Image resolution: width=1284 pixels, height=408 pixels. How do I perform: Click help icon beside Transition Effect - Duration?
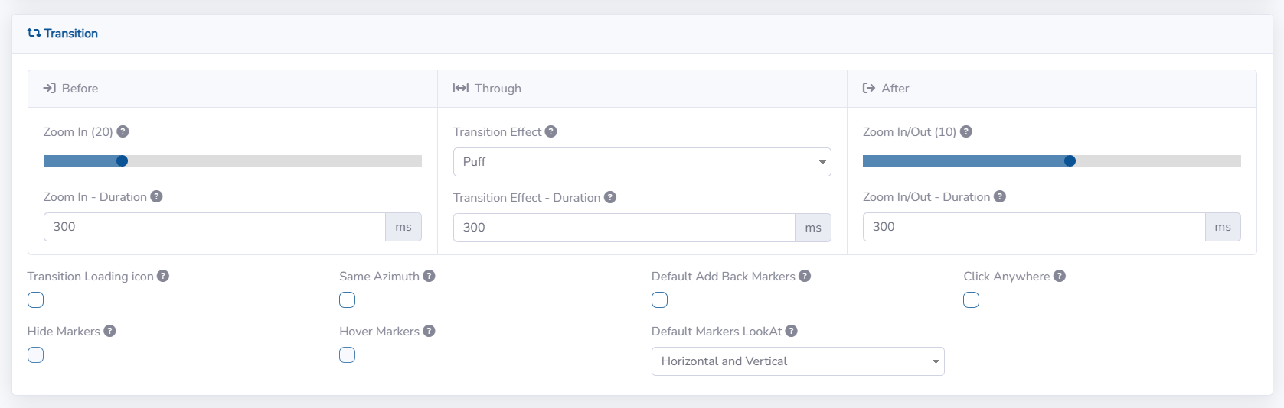click(x=609, y=197)
